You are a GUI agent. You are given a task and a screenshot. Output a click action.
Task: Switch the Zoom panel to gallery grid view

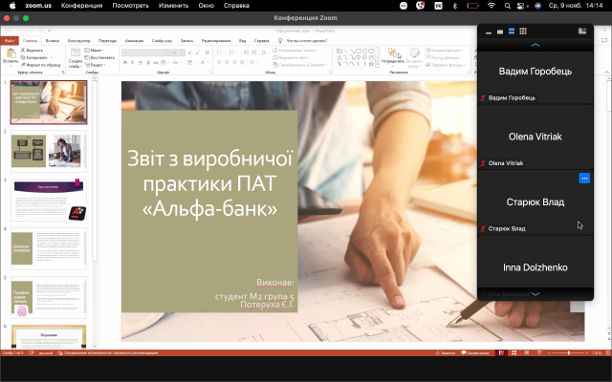pyautogui.click(x=523, y=32)
